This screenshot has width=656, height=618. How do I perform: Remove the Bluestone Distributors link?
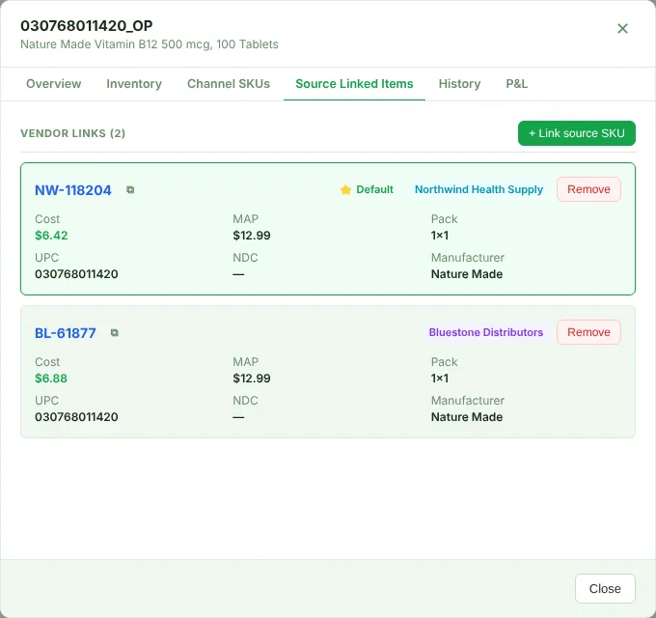(588, 332)
